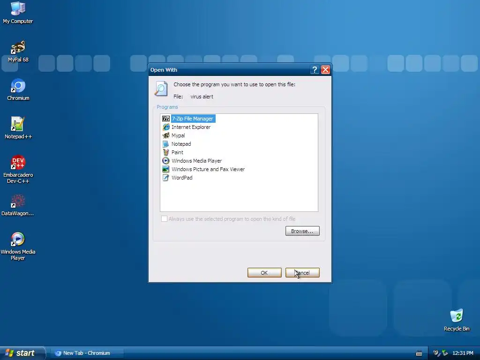Select the MyPal 68 desktop shortcut
Viewport: 480px width, 360px height.
pos(18,52)
